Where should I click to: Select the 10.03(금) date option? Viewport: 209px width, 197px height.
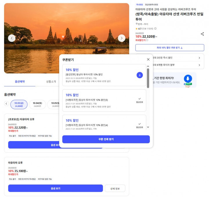click(x=19, y=104)
